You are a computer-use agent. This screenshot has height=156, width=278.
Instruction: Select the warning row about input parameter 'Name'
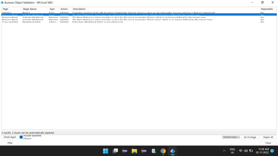coord(139,17)
